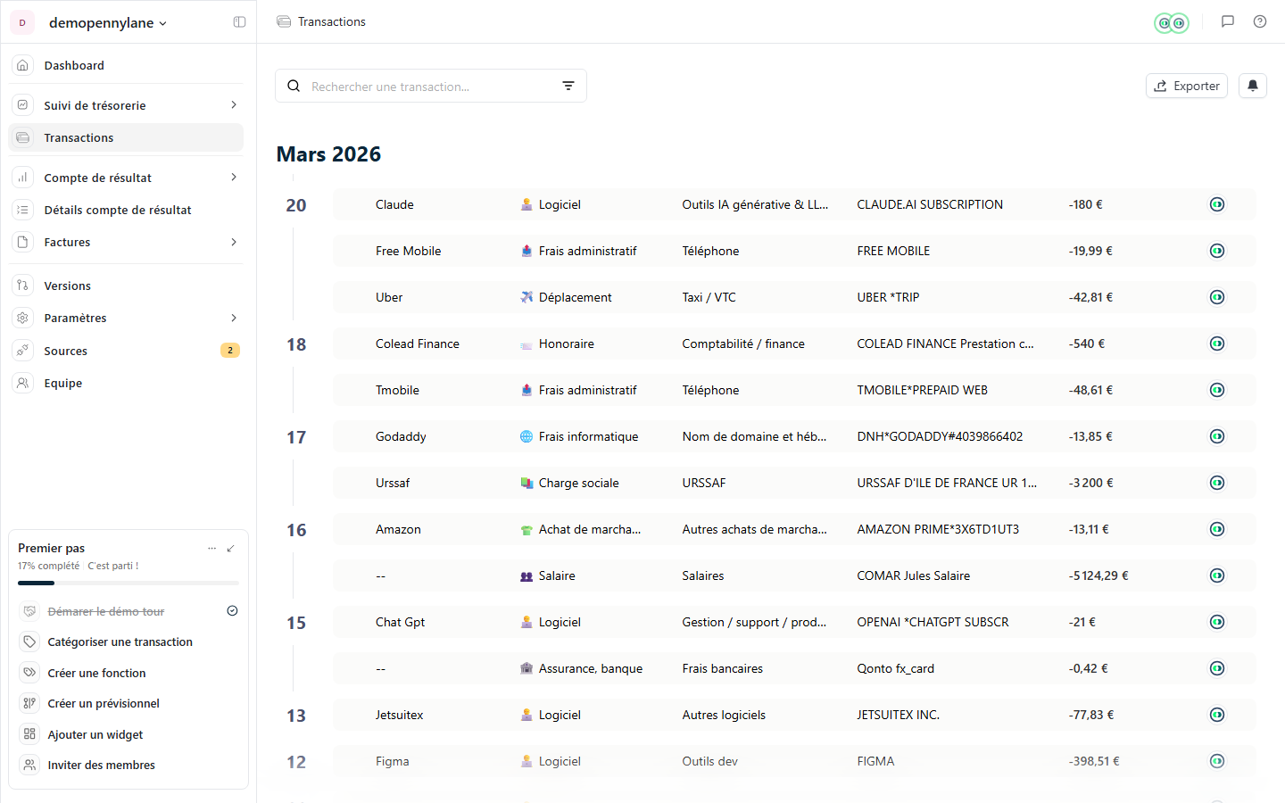Click the amount -3 200 €

click(1090, 483)
